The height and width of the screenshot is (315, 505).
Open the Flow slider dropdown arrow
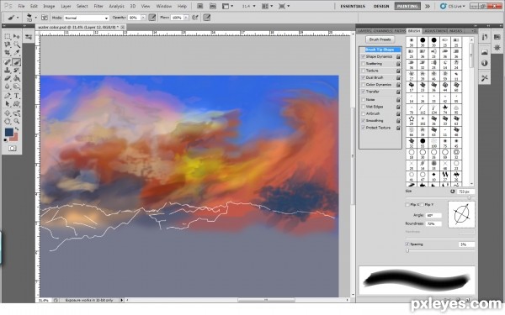coord(186,18)
